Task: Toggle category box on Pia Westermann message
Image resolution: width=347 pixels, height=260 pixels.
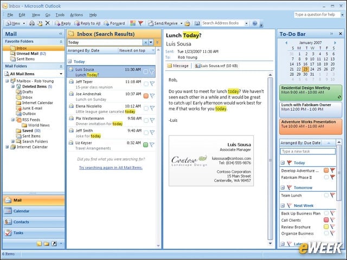Action: 146,120
